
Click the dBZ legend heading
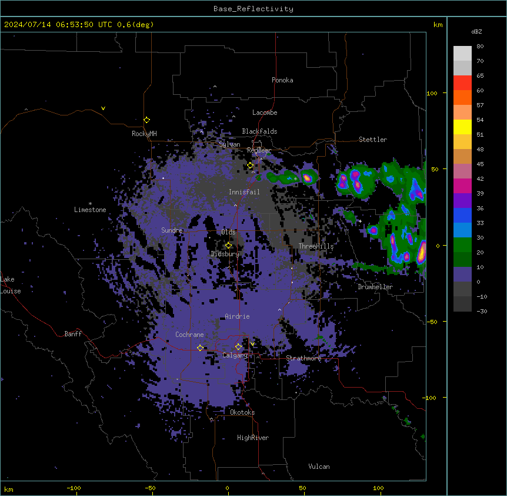[476, 32]
